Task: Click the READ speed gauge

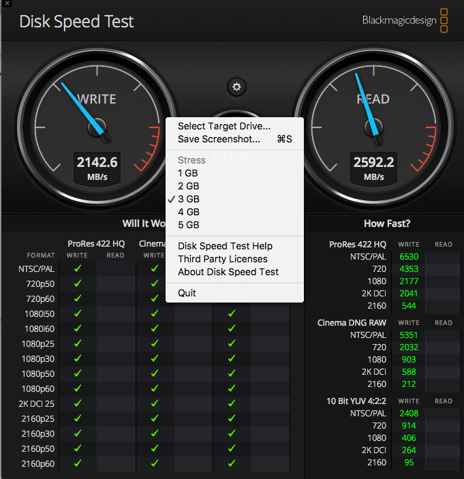Action: pyautogui.click(x=374, y=127)
